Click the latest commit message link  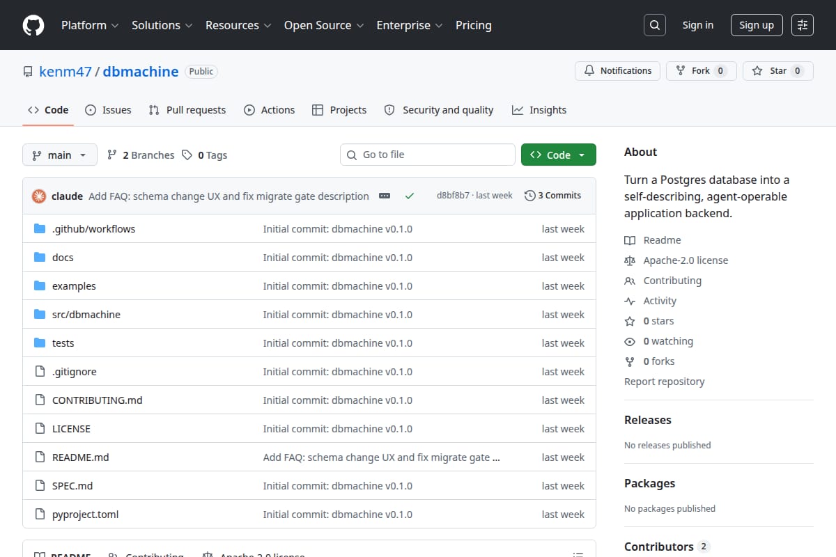[229, 196]
